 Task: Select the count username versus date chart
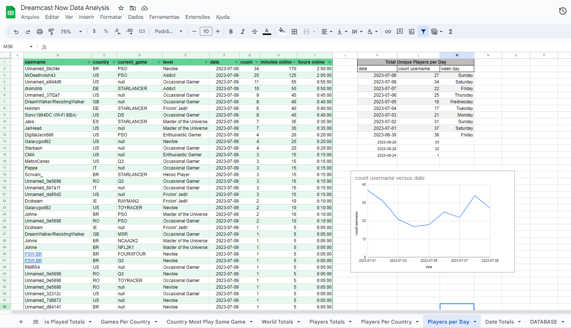[433, 222]
